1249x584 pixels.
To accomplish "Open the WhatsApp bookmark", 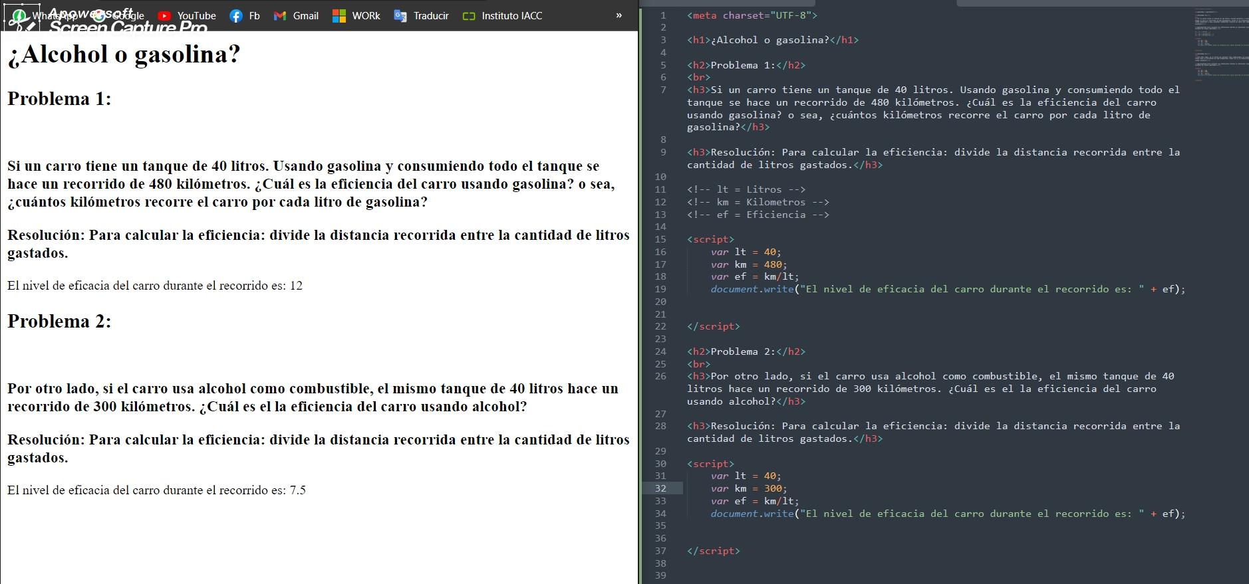I will pos(45,15).
